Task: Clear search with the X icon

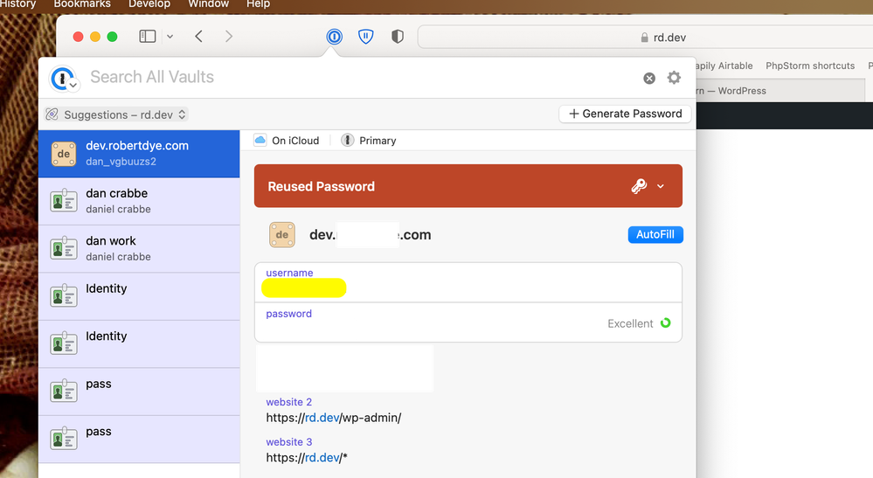Action: click(x=649, y=78)
